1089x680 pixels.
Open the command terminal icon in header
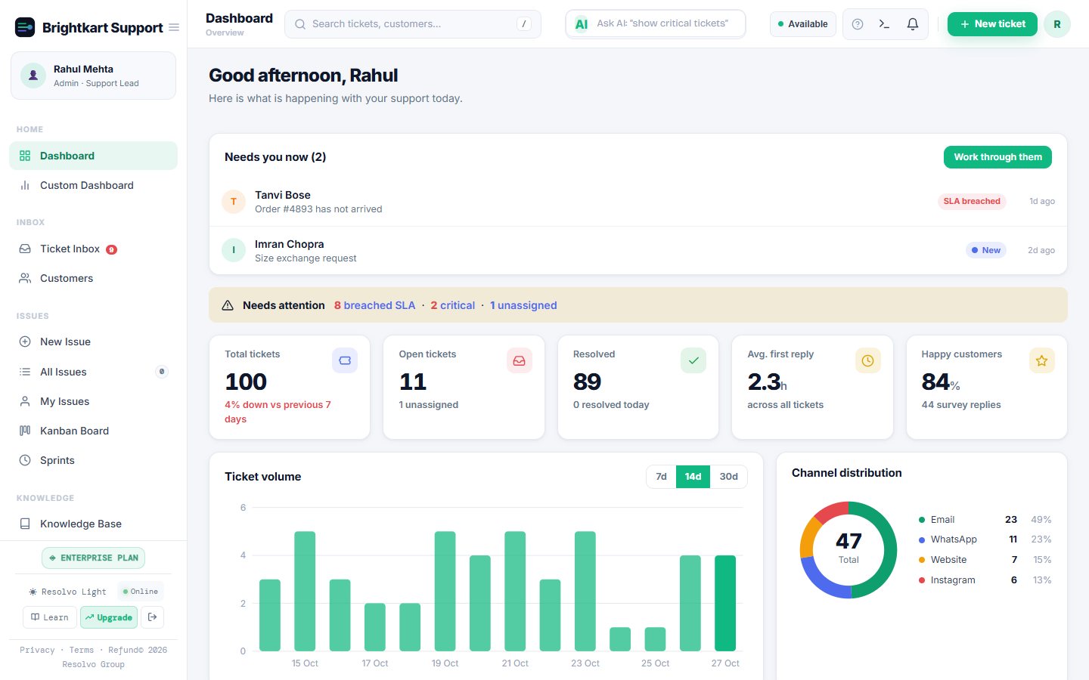point(884,24)
